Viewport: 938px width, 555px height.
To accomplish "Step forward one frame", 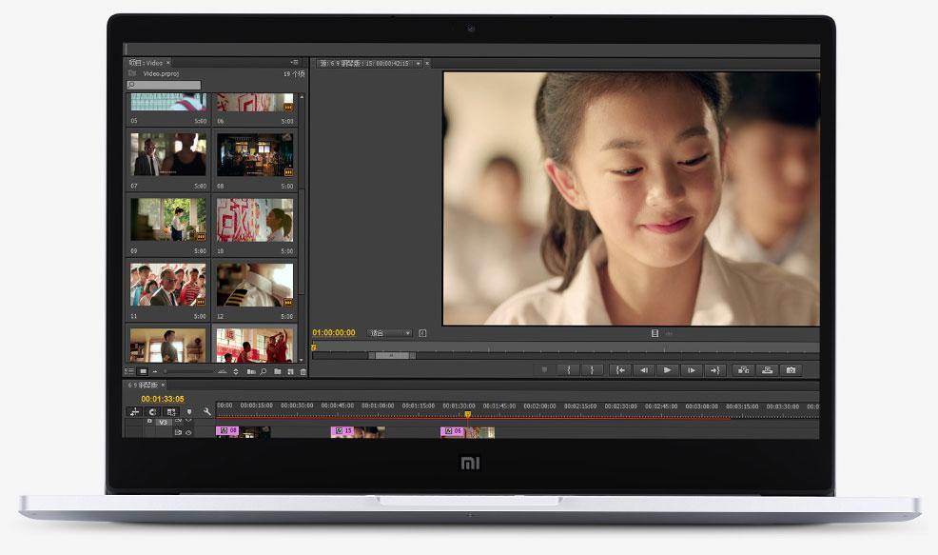I will click(691, 370).
